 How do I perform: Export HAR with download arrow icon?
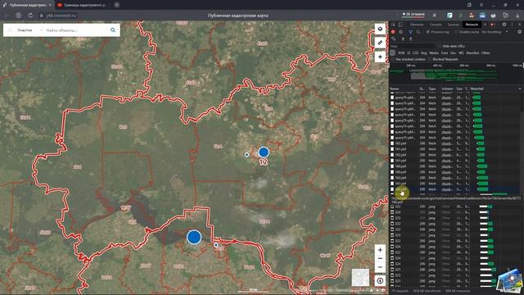pyautogui.click(x=411, y=39)
